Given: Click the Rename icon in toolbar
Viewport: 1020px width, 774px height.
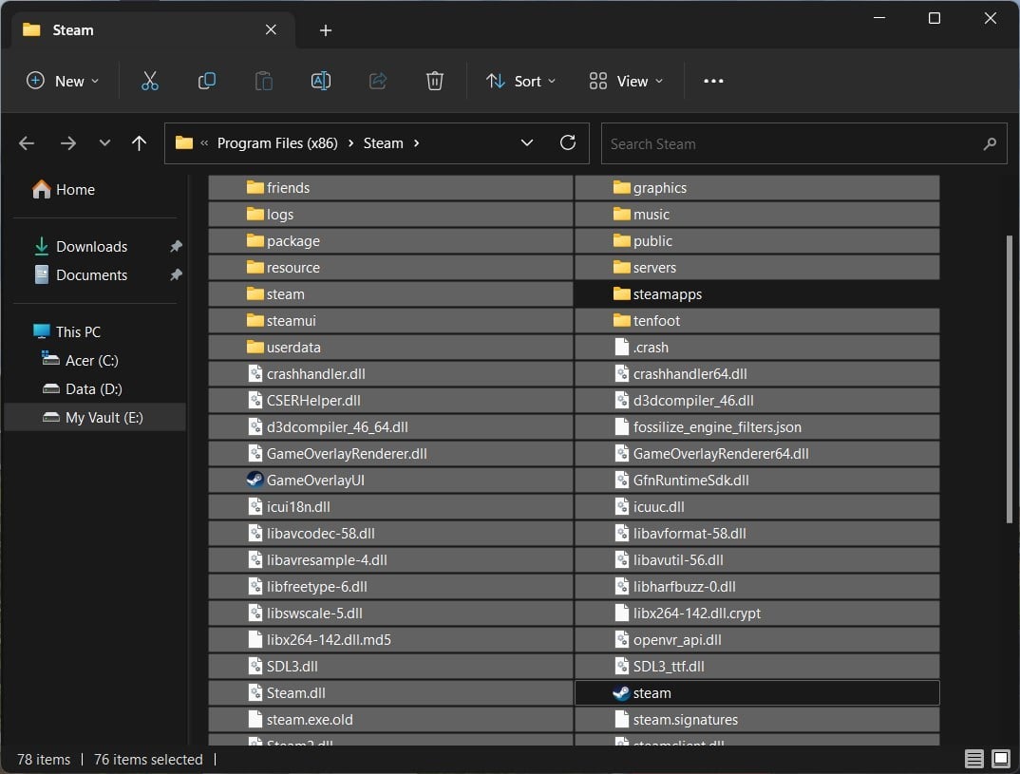Looking at the screenshot, I should [x=321, y=81].
